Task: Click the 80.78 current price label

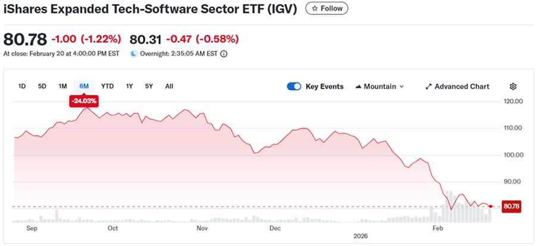Action: tap(512, 206)
